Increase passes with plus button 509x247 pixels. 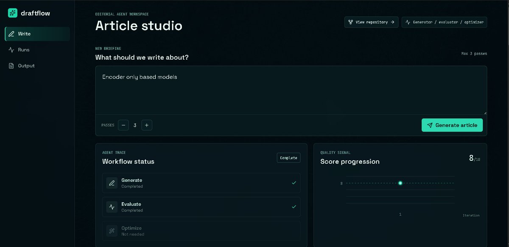(x=147, y=125)
